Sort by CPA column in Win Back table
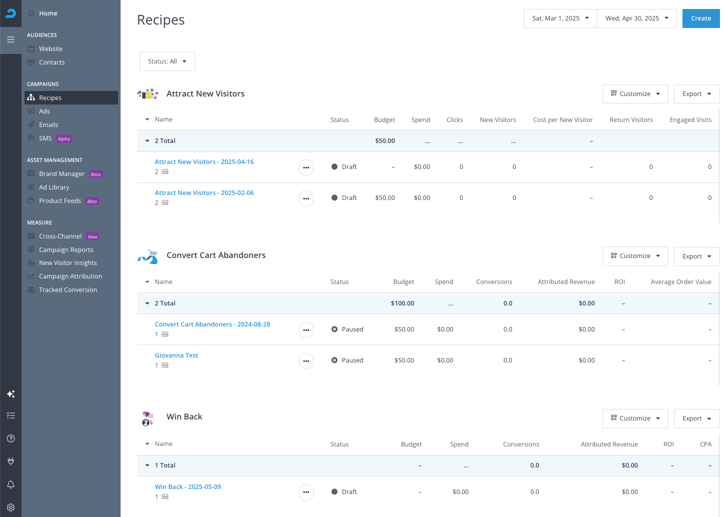The image size is (725, 517). coord(705,444)
